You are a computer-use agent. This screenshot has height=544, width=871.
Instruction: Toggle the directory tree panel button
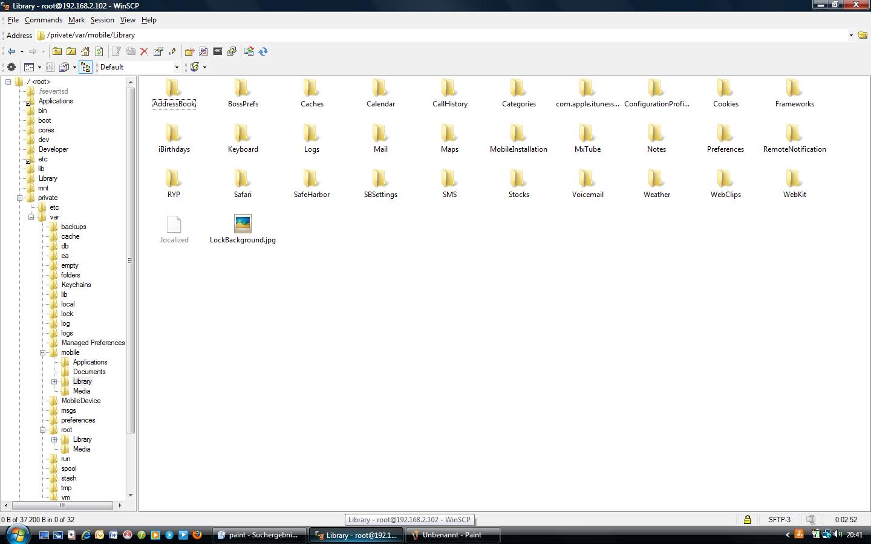(85, 67)
